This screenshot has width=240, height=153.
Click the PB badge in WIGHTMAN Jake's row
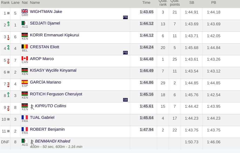tap(125, 17)
